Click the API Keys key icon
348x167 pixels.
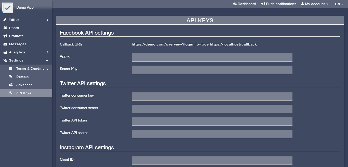[11, 93]
